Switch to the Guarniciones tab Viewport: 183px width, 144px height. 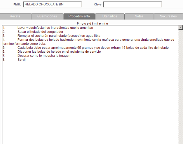tap(47, 16)
